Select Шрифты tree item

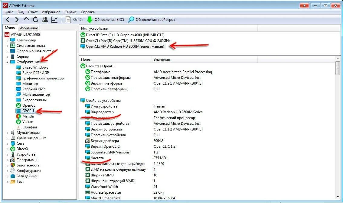[27, 127]
